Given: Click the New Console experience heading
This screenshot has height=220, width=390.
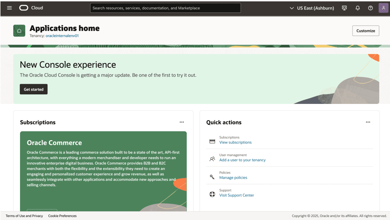Looking at the screenshot, I should 68,65.
